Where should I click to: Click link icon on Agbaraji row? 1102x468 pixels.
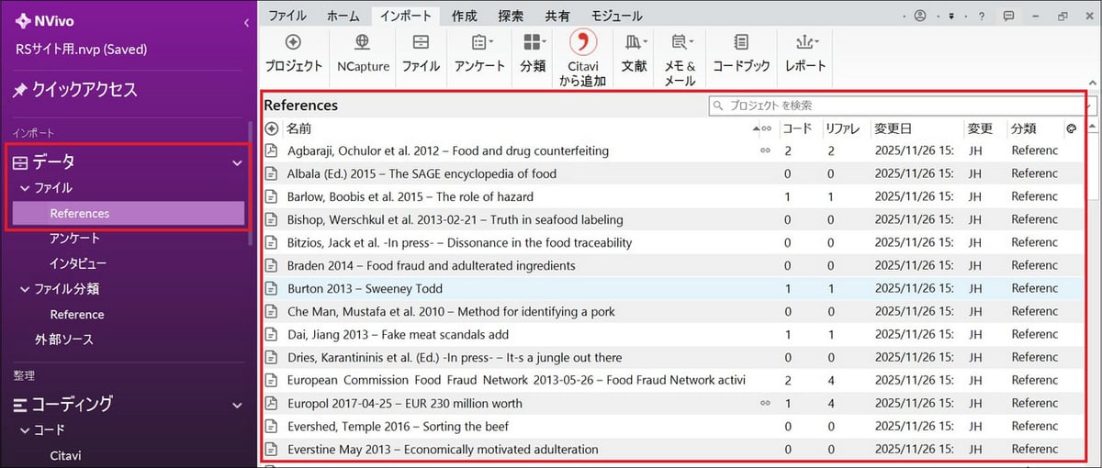tap(765, 150)
